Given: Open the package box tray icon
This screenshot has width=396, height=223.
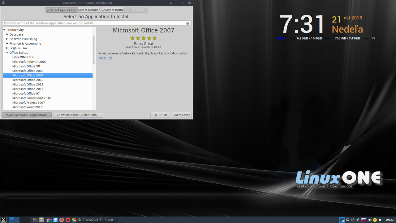Looking at the screenshot, I should [353, 220].
